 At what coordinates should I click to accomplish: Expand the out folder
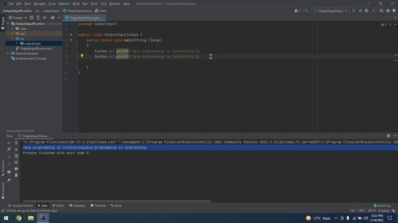(12, 33)
